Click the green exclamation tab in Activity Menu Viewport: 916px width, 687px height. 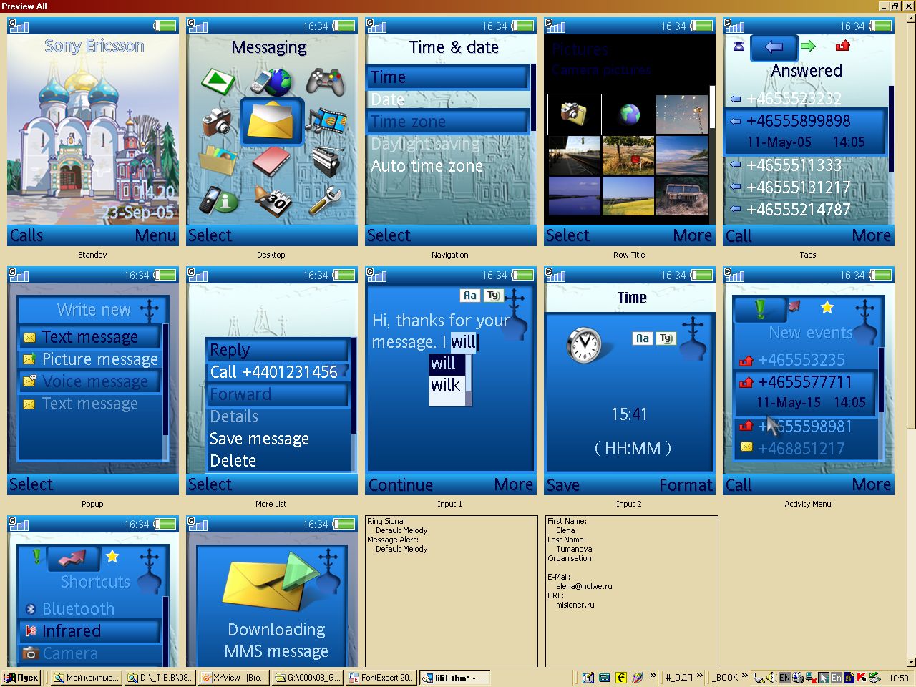point(760,309)
